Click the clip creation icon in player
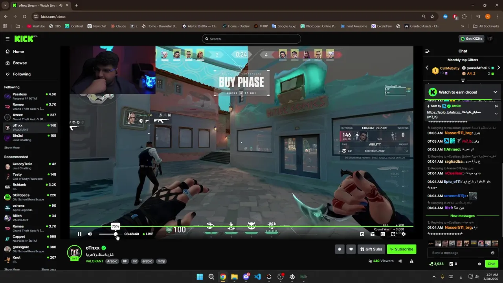 tap(373, 234)
